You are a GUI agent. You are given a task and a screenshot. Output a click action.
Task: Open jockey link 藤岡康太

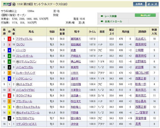coord(76,39)
